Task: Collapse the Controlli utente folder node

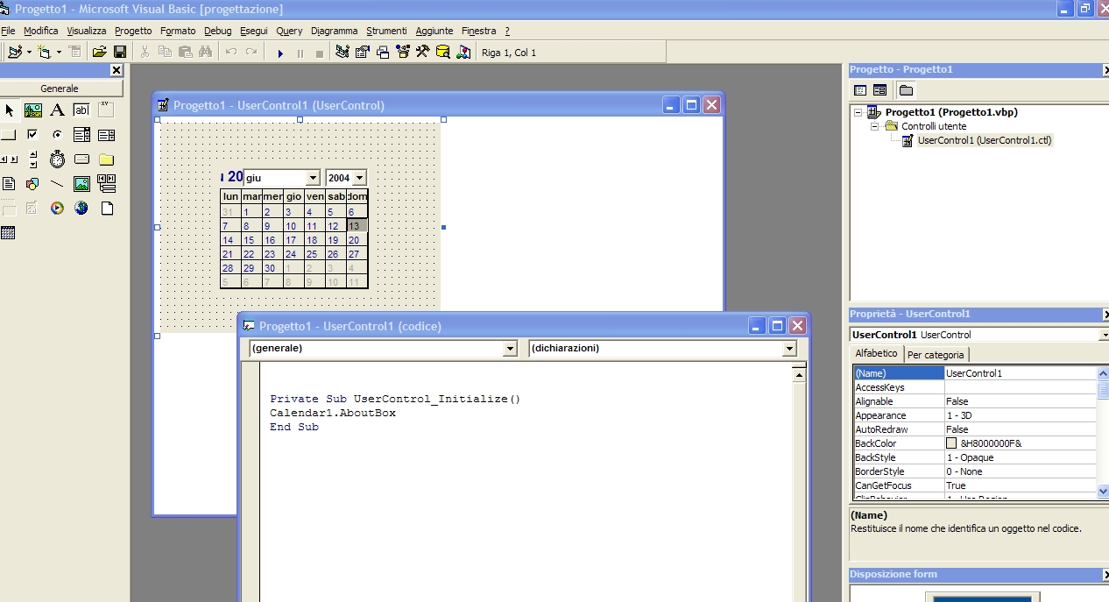Action: (x=874, y=126)
